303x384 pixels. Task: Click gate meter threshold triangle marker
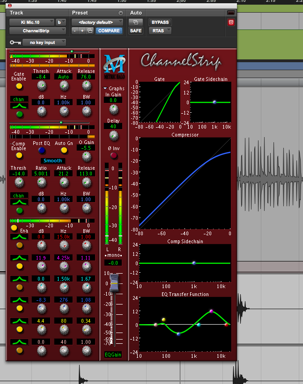tap(72, 52)
